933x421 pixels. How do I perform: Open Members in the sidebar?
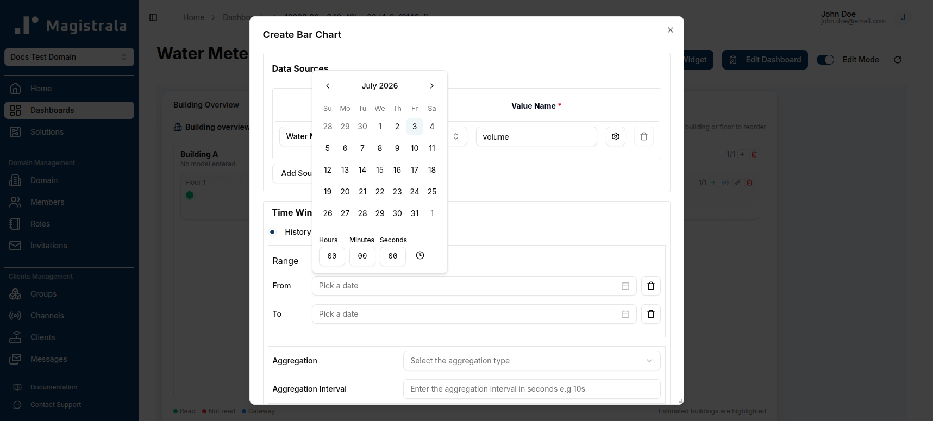tap(69, 202)
